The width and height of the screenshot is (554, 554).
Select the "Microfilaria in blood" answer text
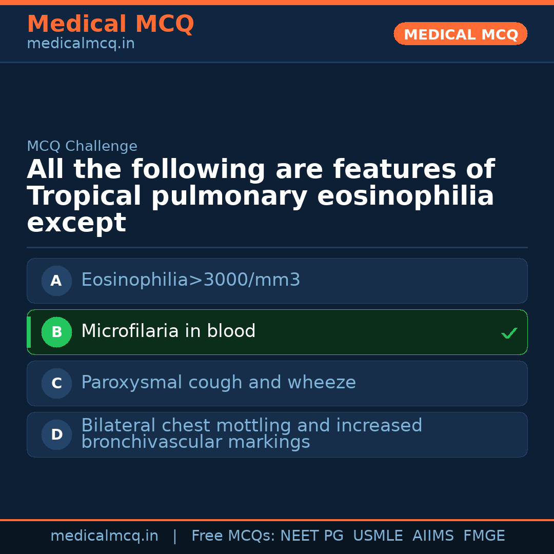(168, 331)
